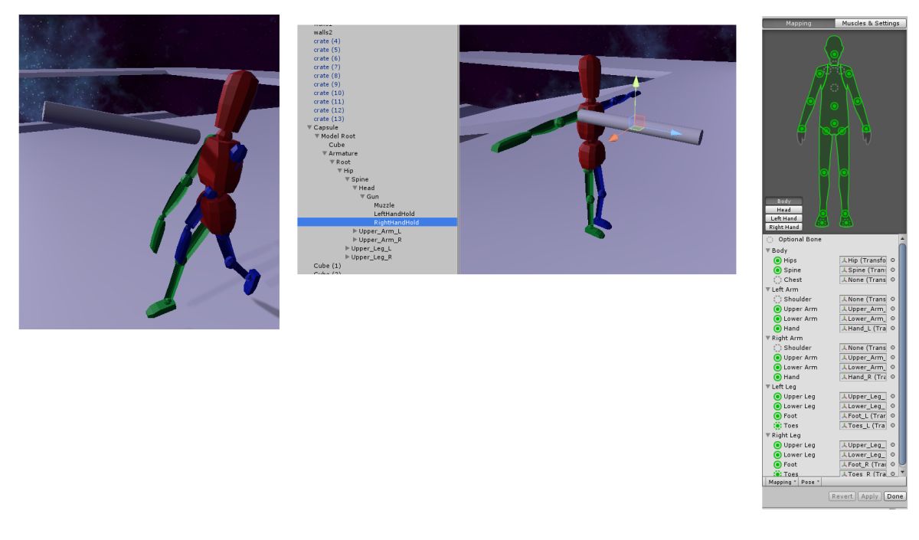Open object picker for Left Arm Hand
Screen dimensions: 919x540
(x=893, y=329)
